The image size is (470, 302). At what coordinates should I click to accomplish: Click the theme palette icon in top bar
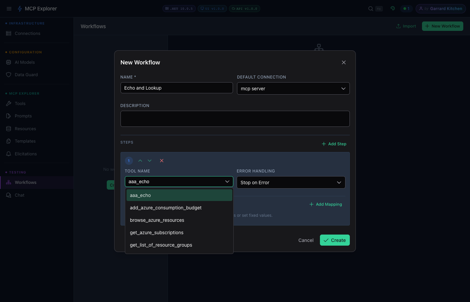pos(392,8)
